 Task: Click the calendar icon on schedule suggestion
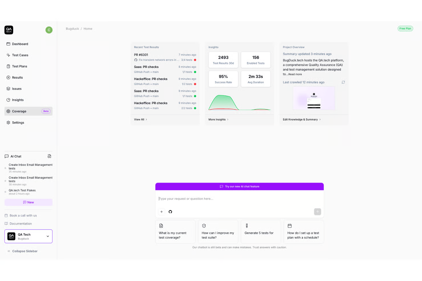[290, 226]
